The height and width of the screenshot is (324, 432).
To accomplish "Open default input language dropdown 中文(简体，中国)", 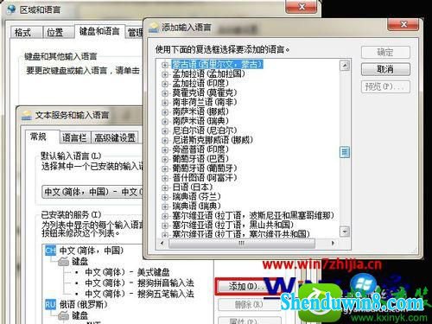I will coord(92,192).
